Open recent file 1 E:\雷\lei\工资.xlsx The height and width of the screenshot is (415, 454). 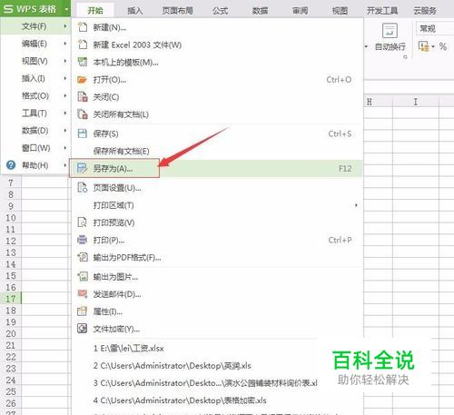coord(128,348)
